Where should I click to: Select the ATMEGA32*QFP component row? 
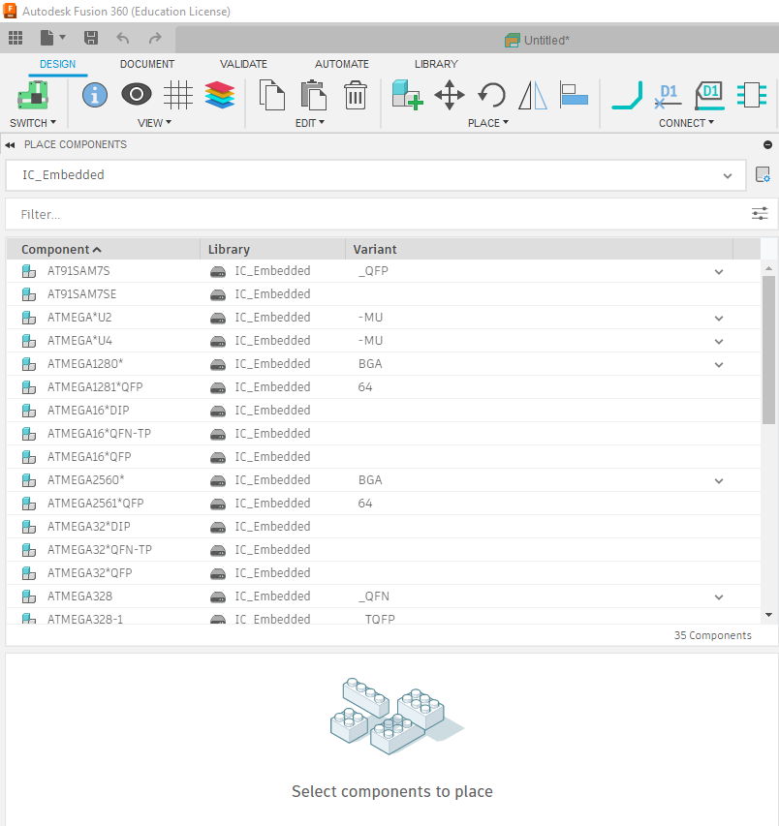tap(383, 573)
